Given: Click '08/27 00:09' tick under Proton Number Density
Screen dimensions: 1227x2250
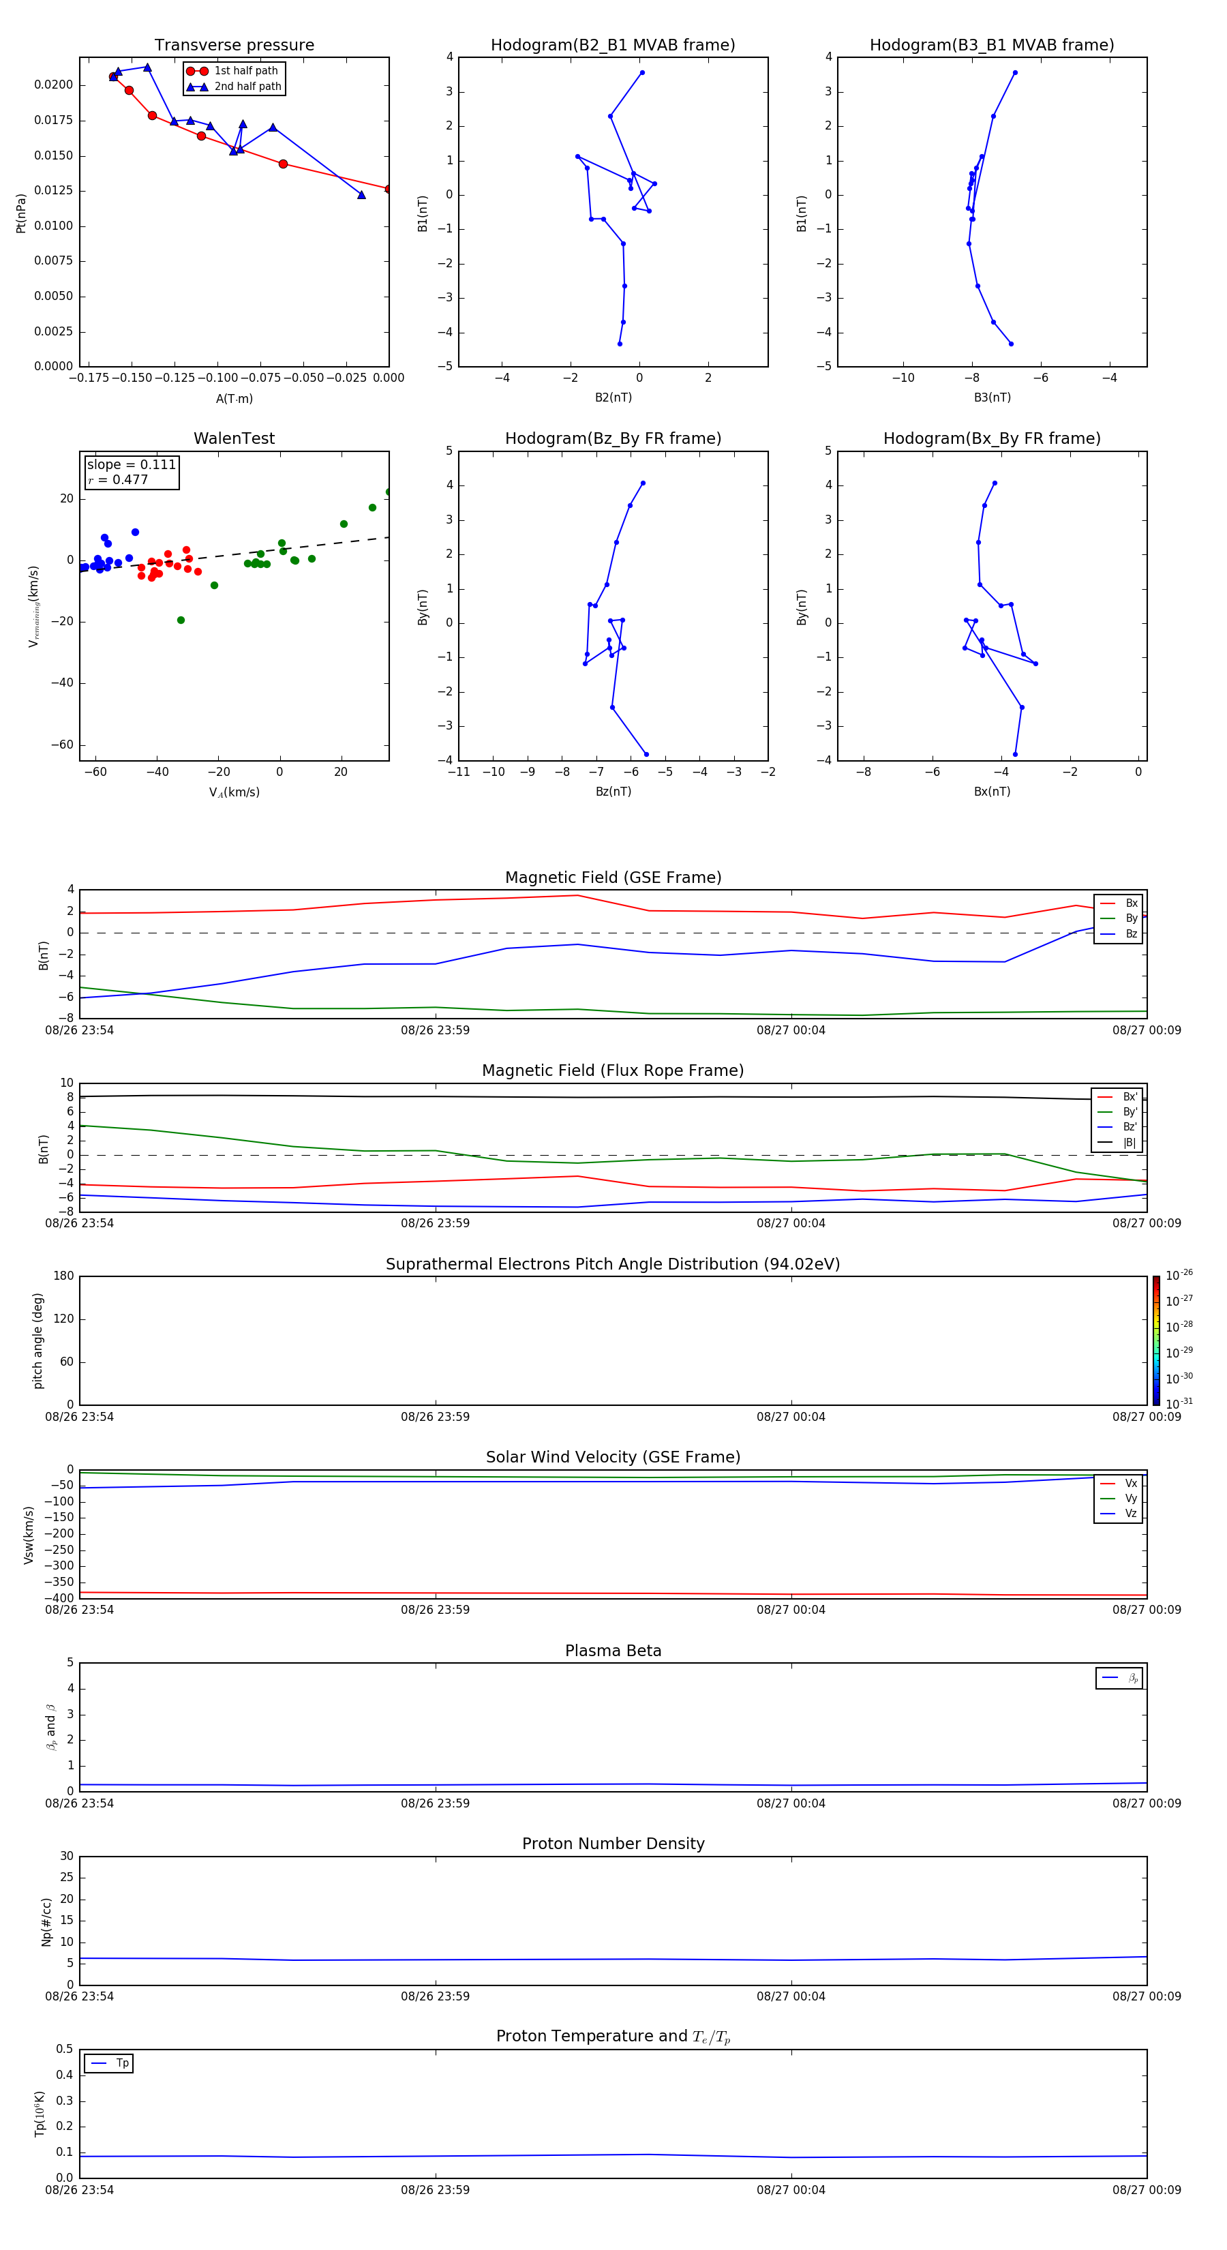Looking at the screenshot, I should point(1147,1996).
